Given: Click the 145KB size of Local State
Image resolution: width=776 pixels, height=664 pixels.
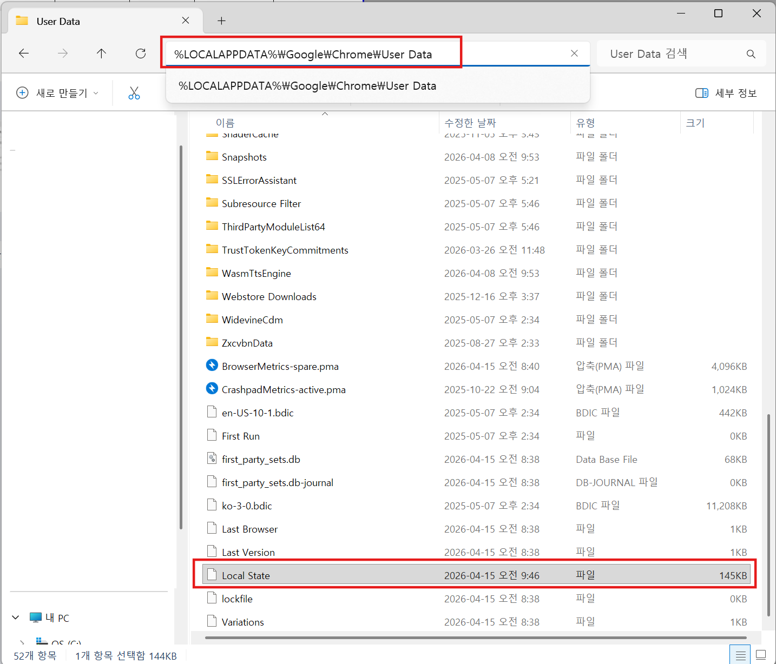Looking at the screenshot, I should point(733,575).
